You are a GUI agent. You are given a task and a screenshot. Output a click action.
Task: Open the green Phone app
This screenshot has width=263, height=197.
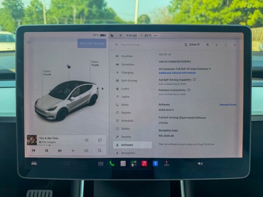112,163
